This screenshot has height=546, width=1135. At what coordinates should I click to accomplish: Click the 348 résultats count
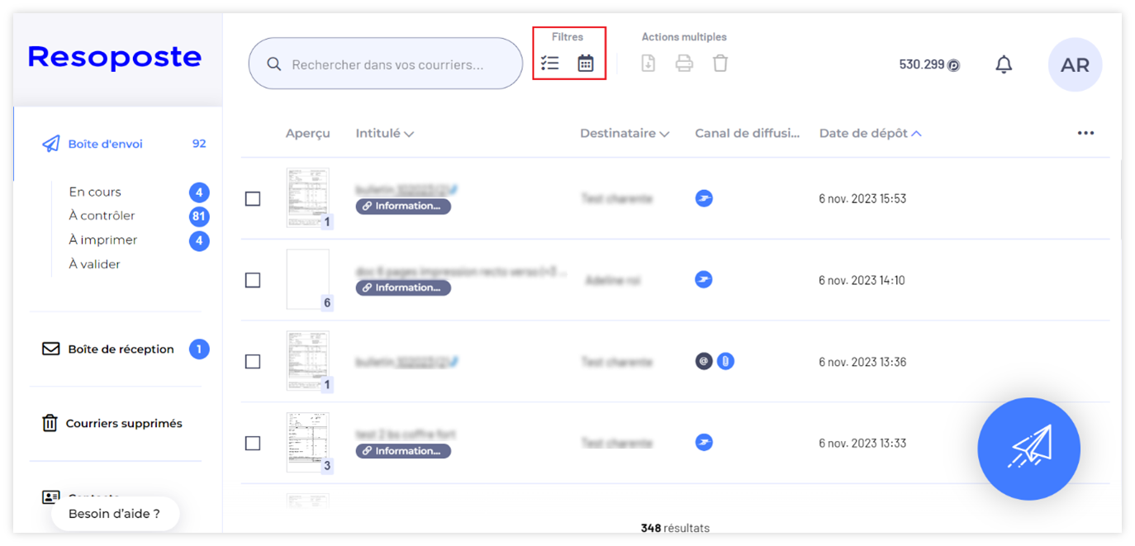tap(675, 528)
